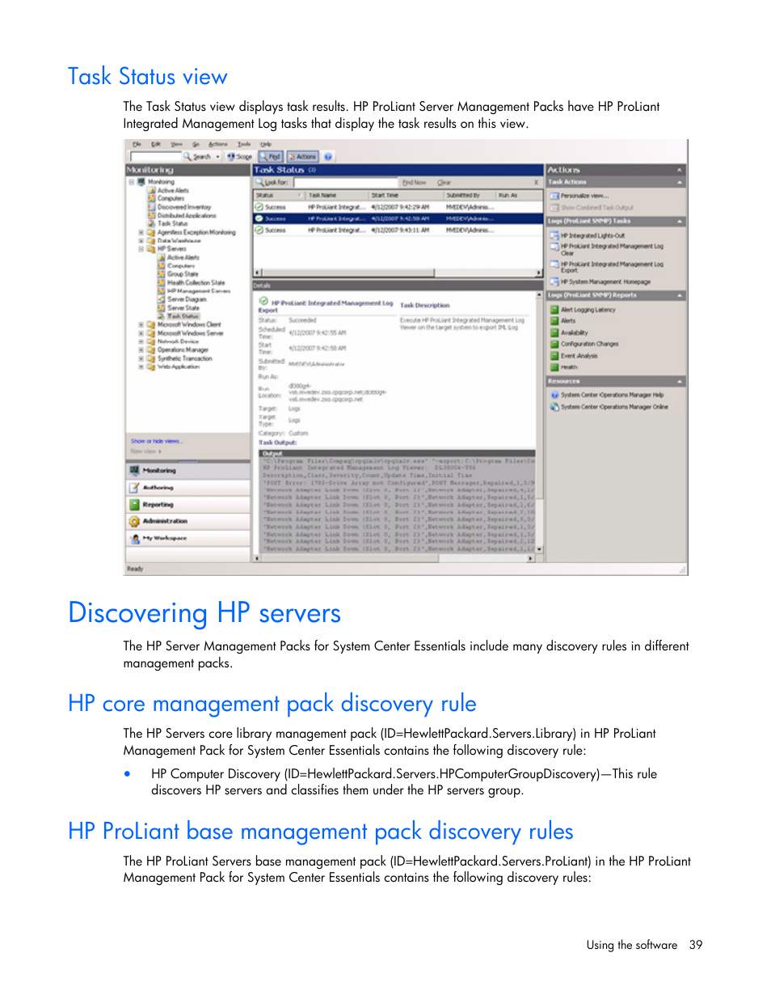Image resolution: width=771 pixels, height=999 pixels.
Task: Open Alert Logging Latency report
Action: (x=584, y=310)
